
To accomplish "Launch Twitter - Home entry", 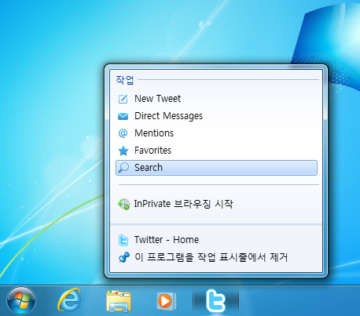I will [216, 240].
